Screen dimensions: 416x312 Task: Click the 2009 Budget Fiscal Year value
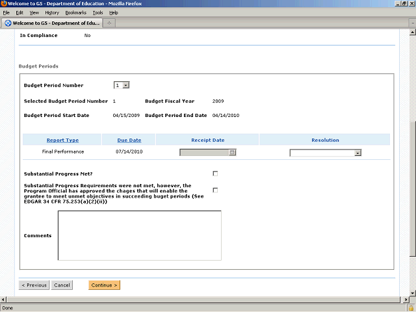coord(218,101)
